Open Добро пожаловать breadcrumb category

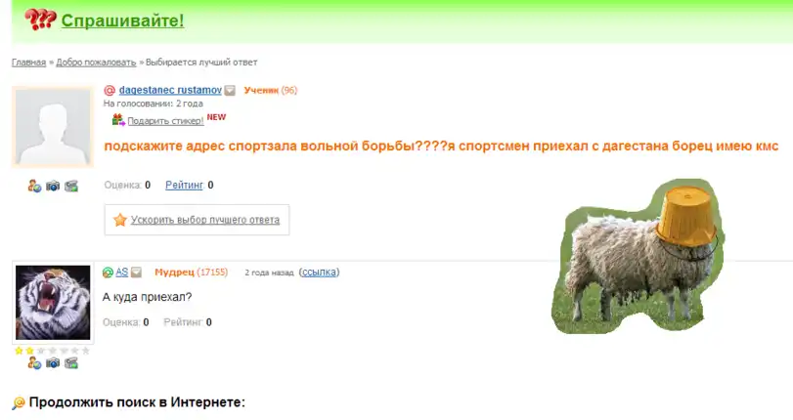pos(96,63)
